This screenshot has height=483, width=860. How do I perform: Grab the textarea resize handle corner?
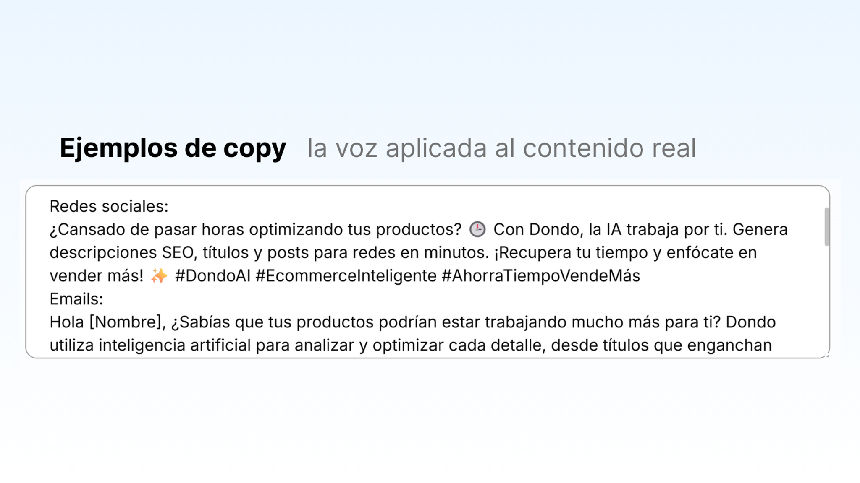point(827,356)
